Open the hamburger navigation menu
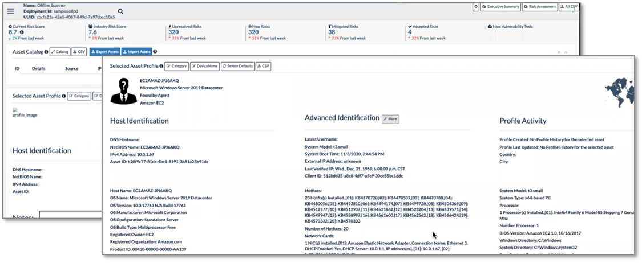Viewport: 642px width, 263px height. [x=10, y=11]
